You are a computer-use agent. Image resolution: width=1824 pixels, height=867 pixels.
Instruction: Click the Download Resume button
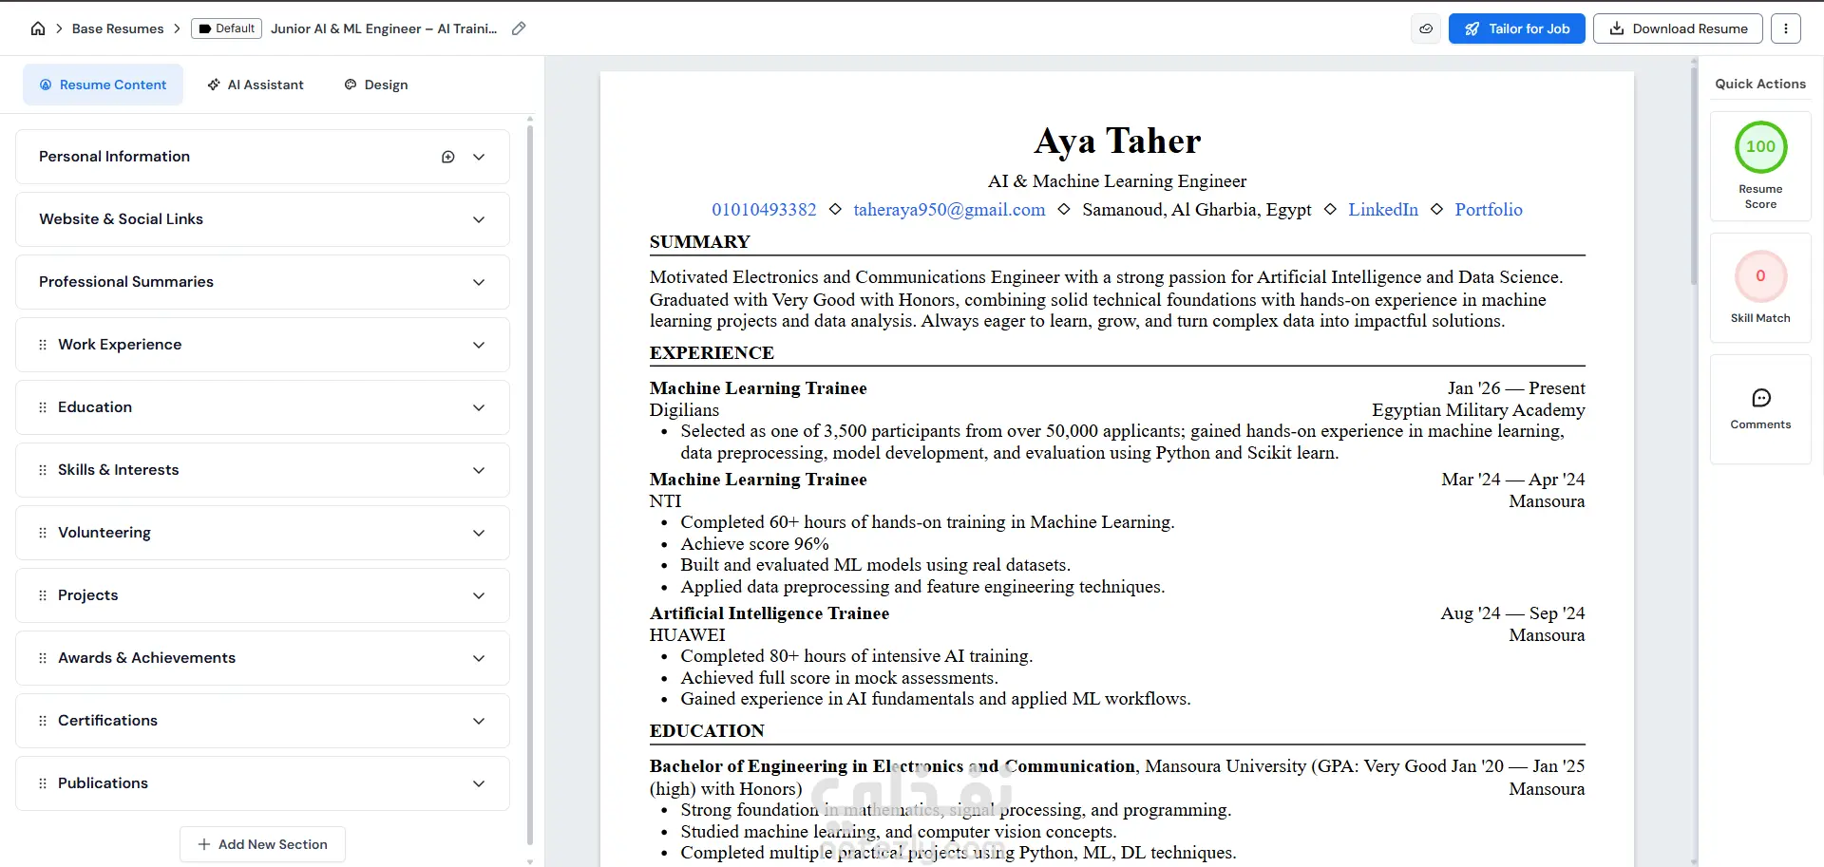[1678, 28]
